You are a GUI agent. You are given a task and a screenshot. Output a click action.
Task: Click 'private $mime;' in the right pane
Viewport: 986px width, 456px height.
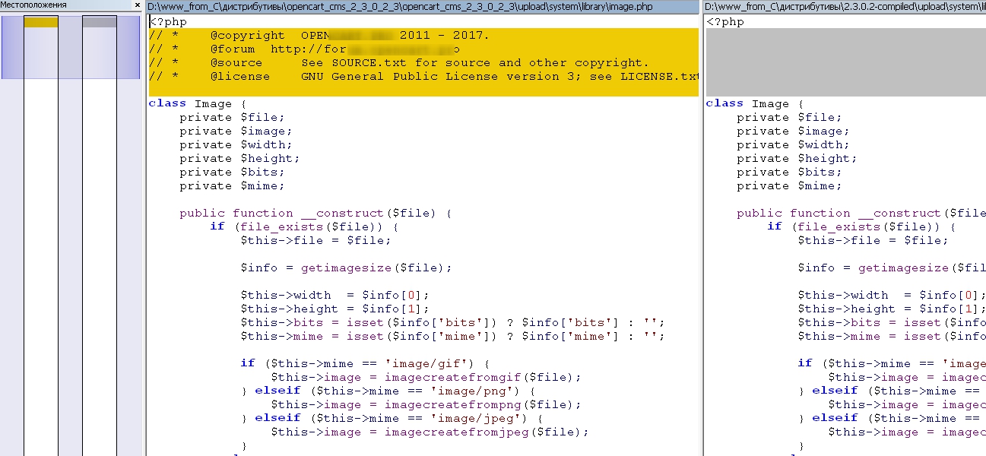[x=789, y=186]
